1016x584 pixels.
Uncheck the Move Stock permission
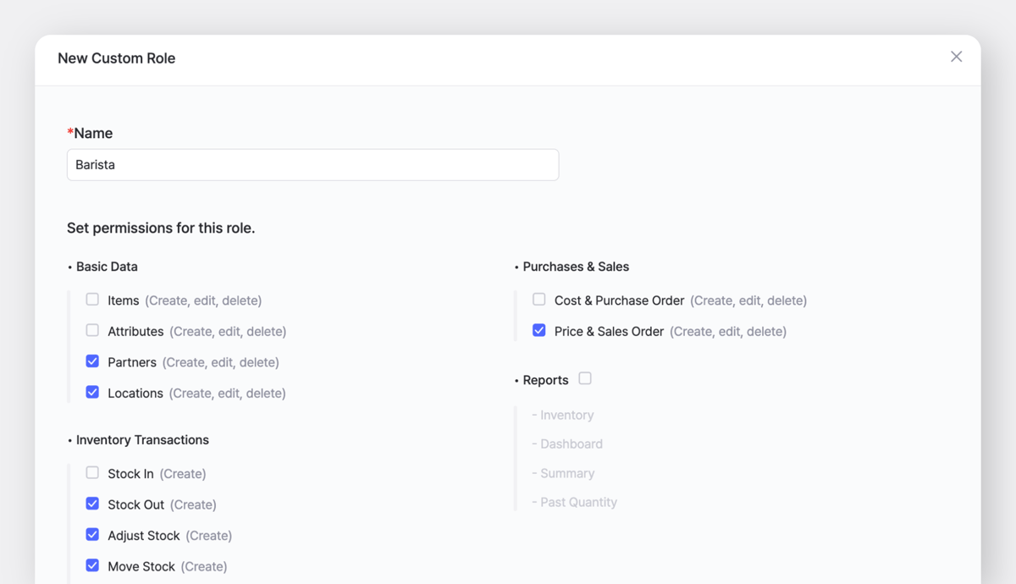coord(91,565)
